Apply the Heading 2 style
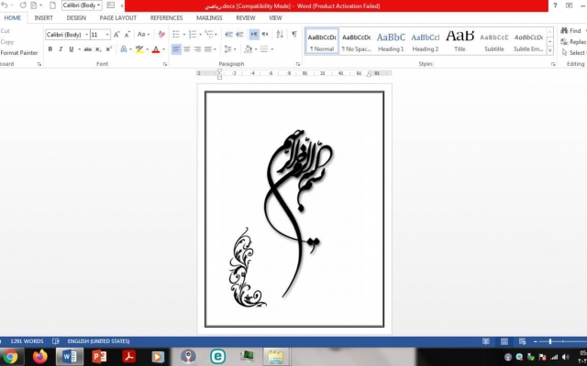Screen dimensions: 587x366 coord(426,41)
